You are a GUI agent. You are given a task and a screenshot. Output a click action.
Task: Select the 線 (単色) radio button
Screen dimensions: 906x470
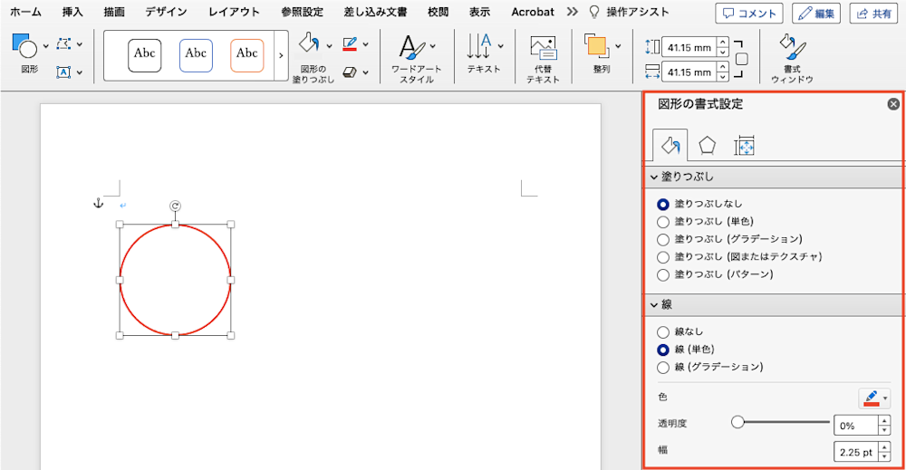click(663, 350)
